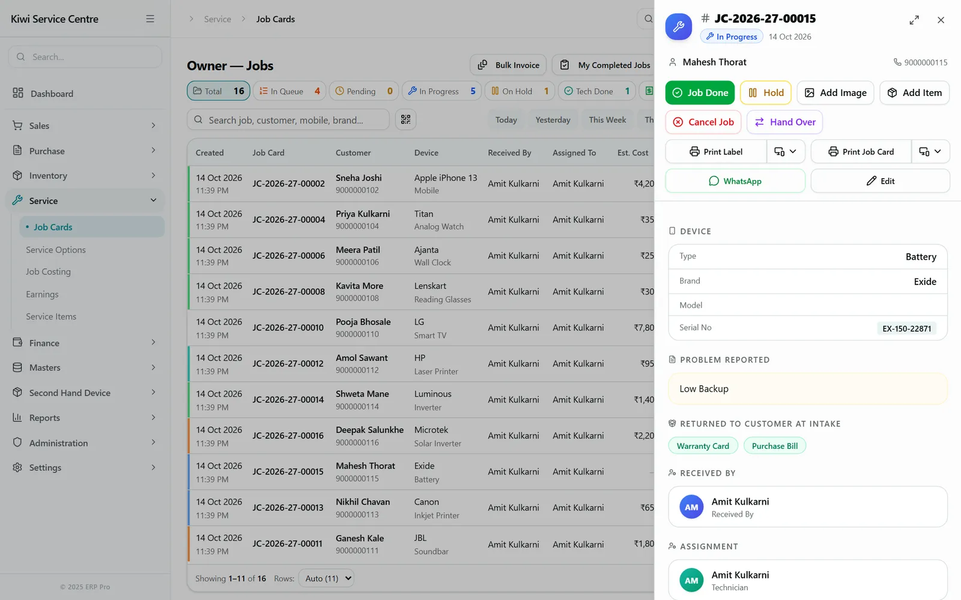Open Bulk Invoice
961x600 pixels.
(x=508, y=65)
